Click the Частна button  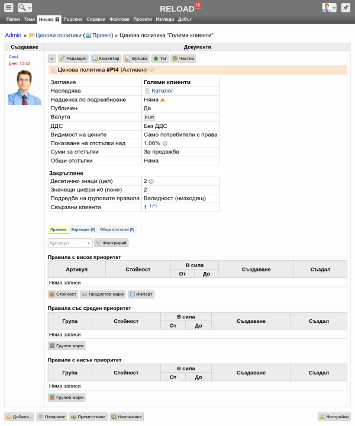183,59
